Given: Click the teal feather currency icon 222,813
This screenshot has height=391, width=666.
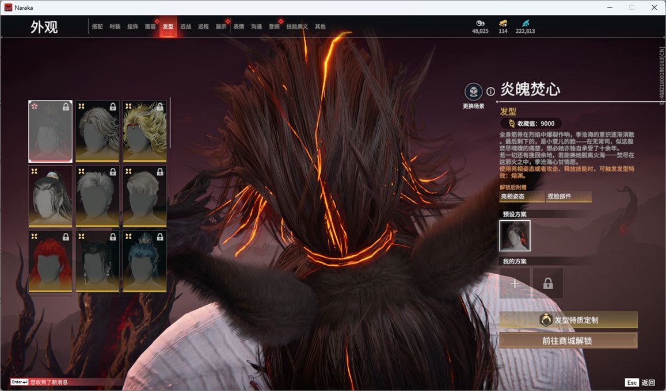Looking at the screenshot, I should coord(526,23).
